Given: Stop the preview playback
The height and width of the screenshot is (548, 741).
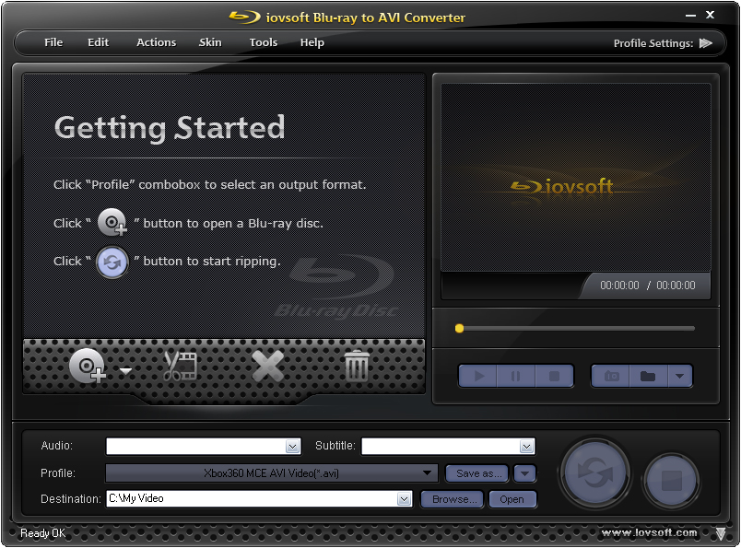Looking at the screenshot, I should click(554, 376).
